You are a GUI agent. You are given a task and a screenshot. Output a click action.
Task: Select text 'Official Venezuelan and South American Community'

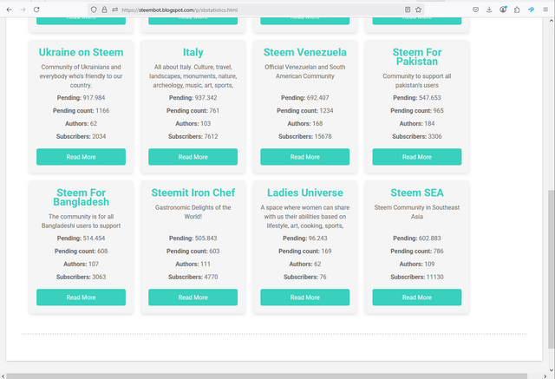click(x=305, y=71)
